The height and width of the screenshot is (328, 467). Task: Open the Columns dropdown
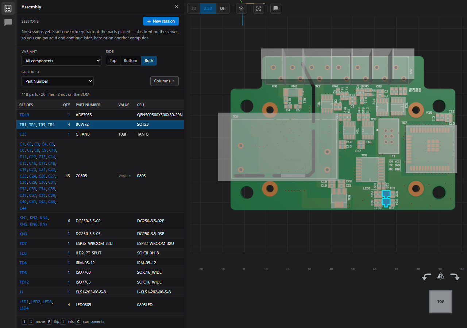(x=164, y=81)
